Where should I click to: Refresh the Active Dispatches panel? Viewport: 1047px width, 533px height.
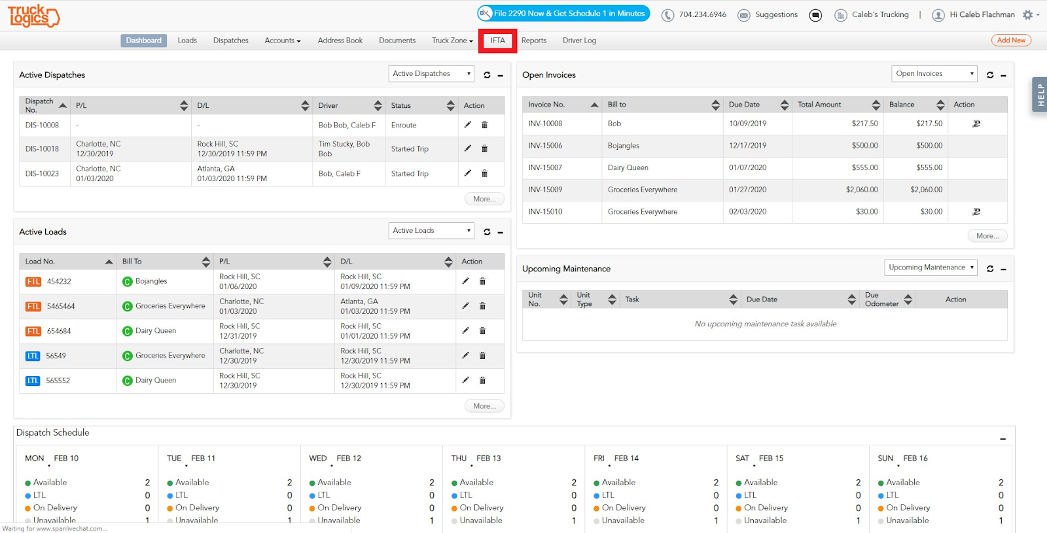(487, 75)
